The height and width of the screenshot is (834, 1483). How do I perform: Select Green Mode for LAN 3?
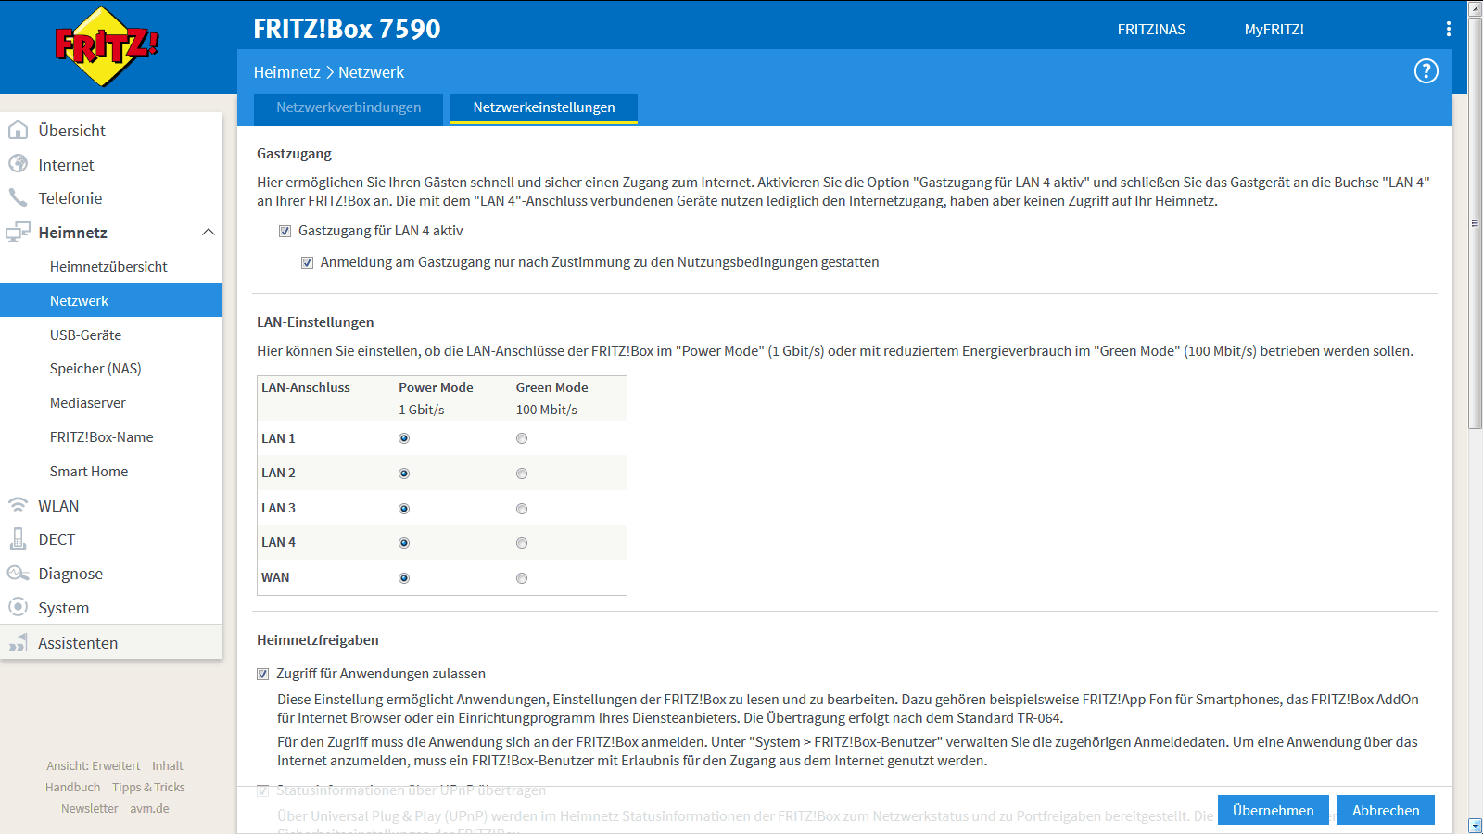(x=522, y=509)
